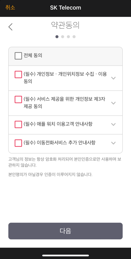Tap the 이동전화서비스 추가 안내사항 label
The image size is (131, 259).
coord(60,143)
